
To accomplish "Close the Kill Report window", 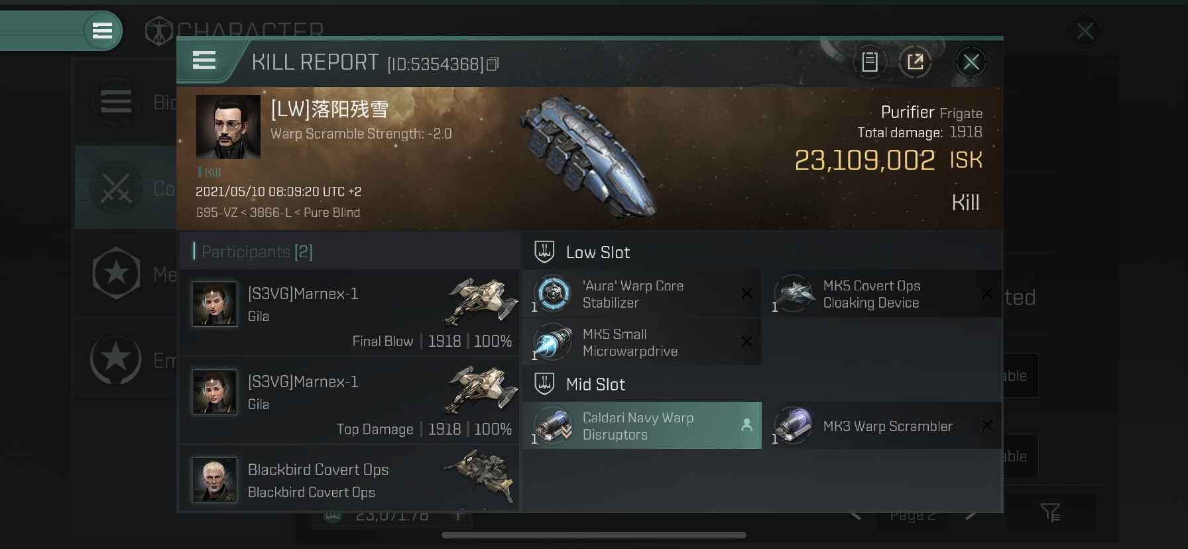I will pyautogui.click(x=971, y=62).
